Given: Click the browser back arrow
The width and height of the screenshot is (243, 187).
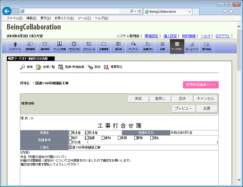Looking at the screenshot, I should click(x=7, y=11).
